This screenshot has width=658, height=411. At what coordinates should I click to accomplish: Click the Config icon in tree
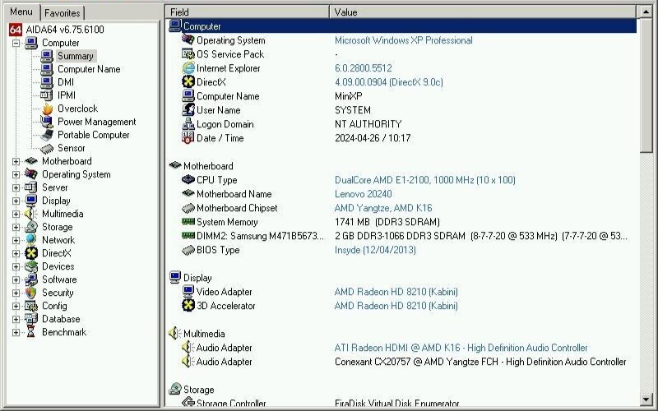[31, 306]
